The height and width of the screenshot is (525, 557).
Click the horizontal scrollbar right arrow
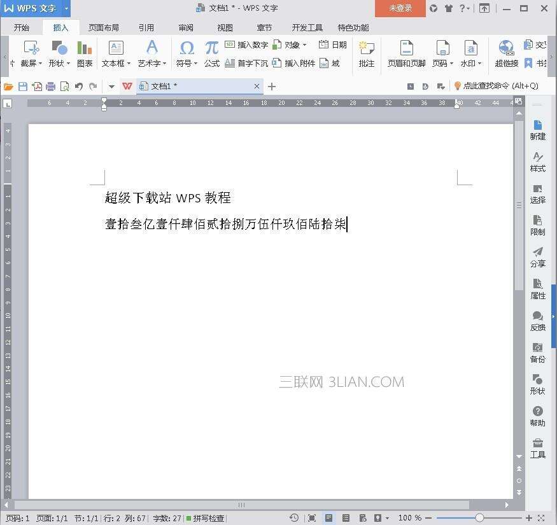click(x=507, y=505)
